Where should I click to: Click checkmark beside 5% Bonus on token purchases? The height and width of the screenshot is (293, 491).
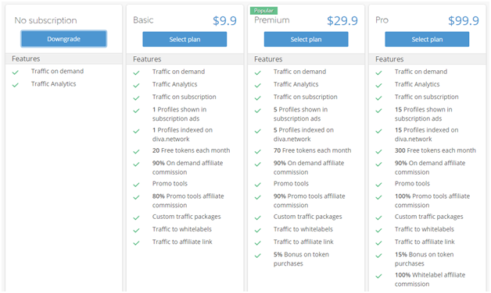(x=258, y=256)
